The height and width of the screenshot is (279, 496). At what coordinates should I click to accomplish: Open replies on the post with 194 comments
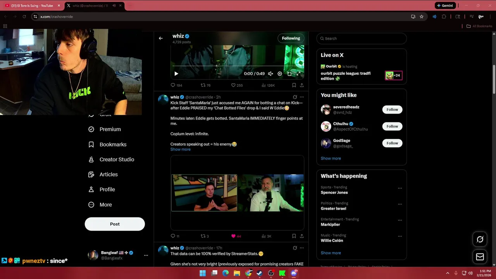coord(176,85)
